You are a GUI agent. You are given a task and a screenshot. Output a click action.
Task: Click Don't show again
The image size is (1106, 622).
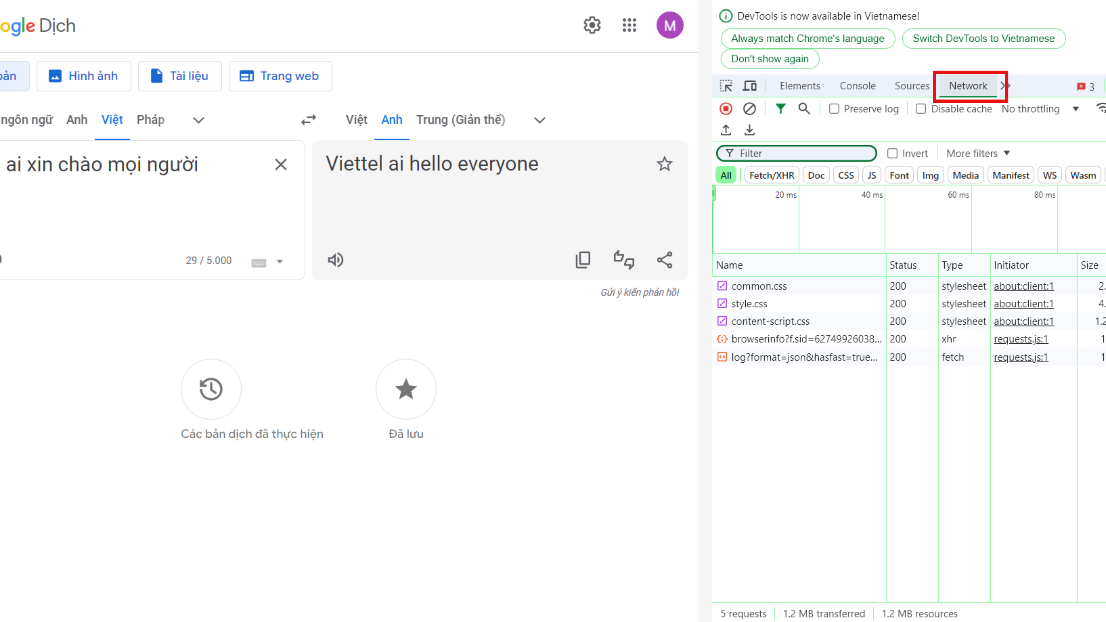click(769, 59)
